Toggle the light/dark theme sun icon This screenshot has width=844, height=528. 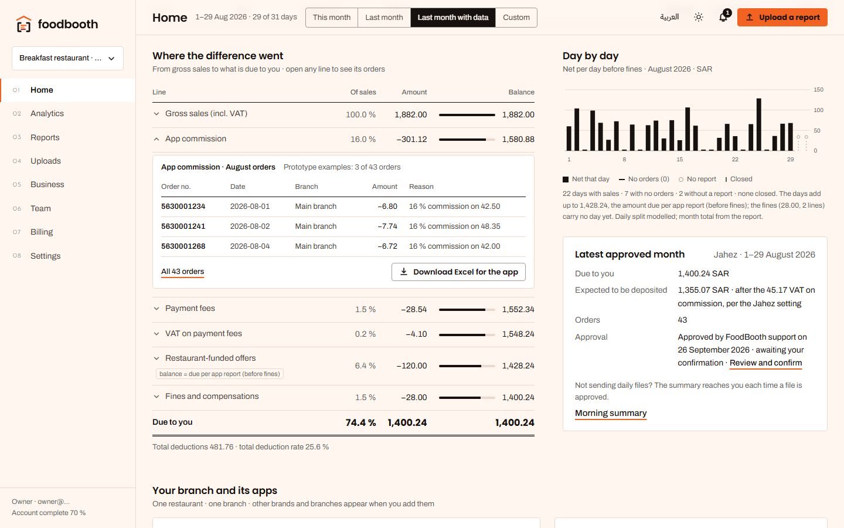(x=699, y=18)
